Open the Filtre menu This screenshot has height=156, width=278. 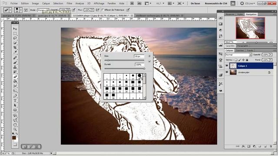click(69, 3)
